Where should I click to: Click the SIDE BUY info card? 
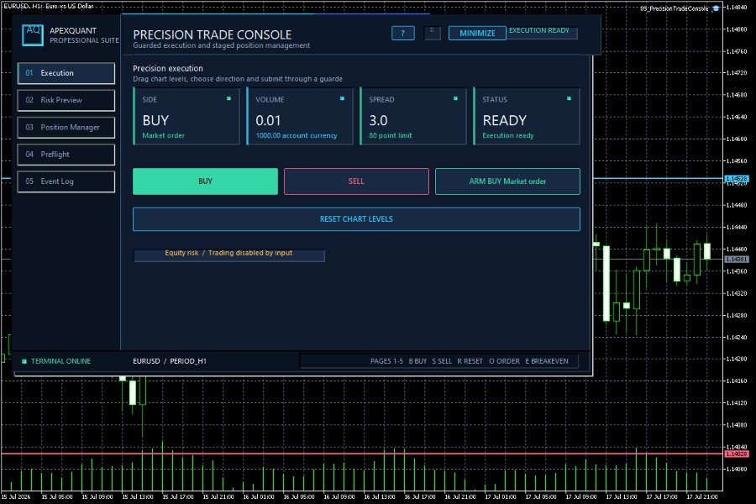point(186,116)
